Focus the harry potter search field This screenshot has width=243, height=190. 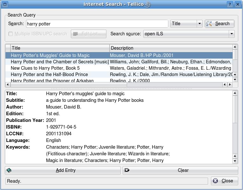(97, 24)
